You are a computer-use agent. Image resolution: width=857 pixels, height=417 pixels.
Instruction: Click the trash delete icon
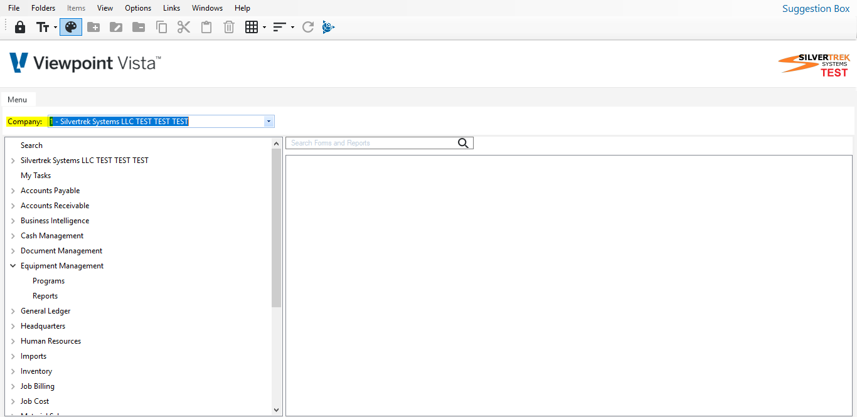(x=229, y=27)
